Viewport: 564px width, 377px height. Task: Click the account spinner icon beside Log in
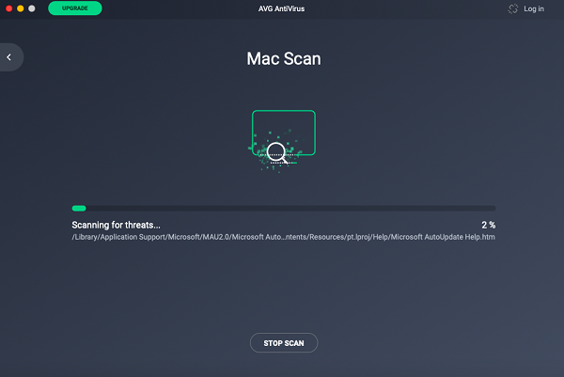(x=513, y=8)
